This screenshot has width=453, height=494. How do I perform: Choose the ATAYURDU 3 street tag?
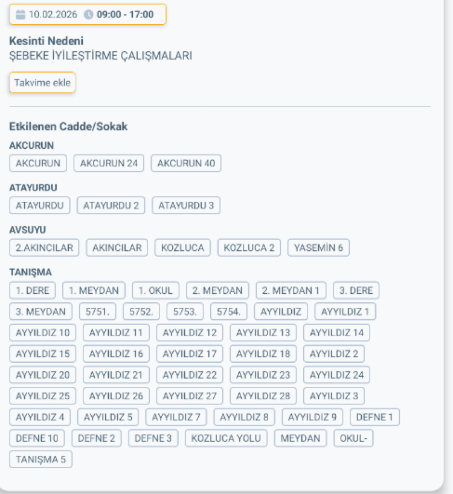pos(186,206)
